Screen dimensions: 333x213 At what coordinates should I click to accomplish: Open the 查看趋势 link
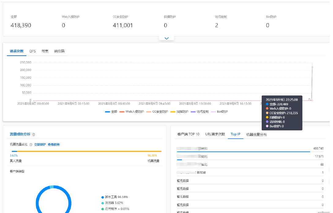(x=54, y=144)
